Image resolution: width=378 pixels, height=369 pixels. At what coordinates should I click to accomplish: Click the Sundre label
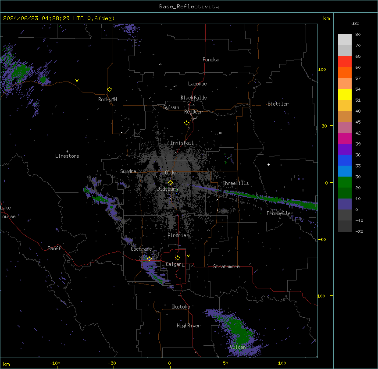pyautogui.click(x=128, y=171)
